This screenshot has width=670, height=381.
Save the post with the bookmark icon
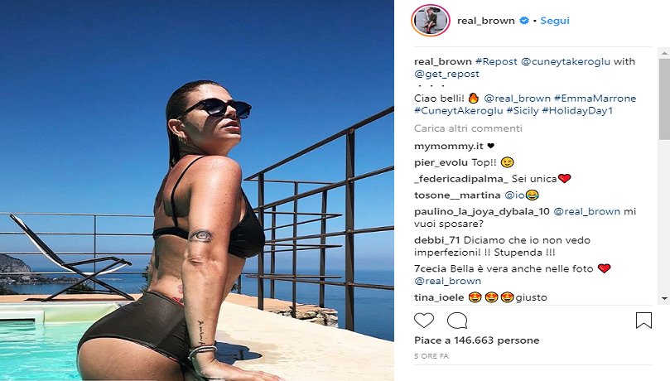[643, 321]
